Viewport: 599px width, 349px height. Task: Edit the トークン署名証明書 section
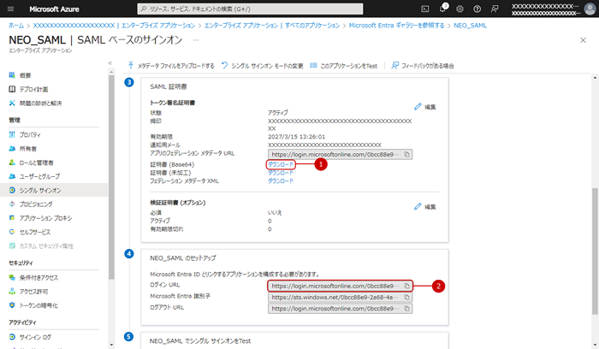[x=425, y=107]
